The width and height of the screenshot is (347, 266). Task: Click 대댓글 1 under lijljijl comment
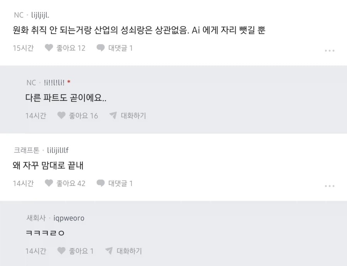(x=120, y=48)
